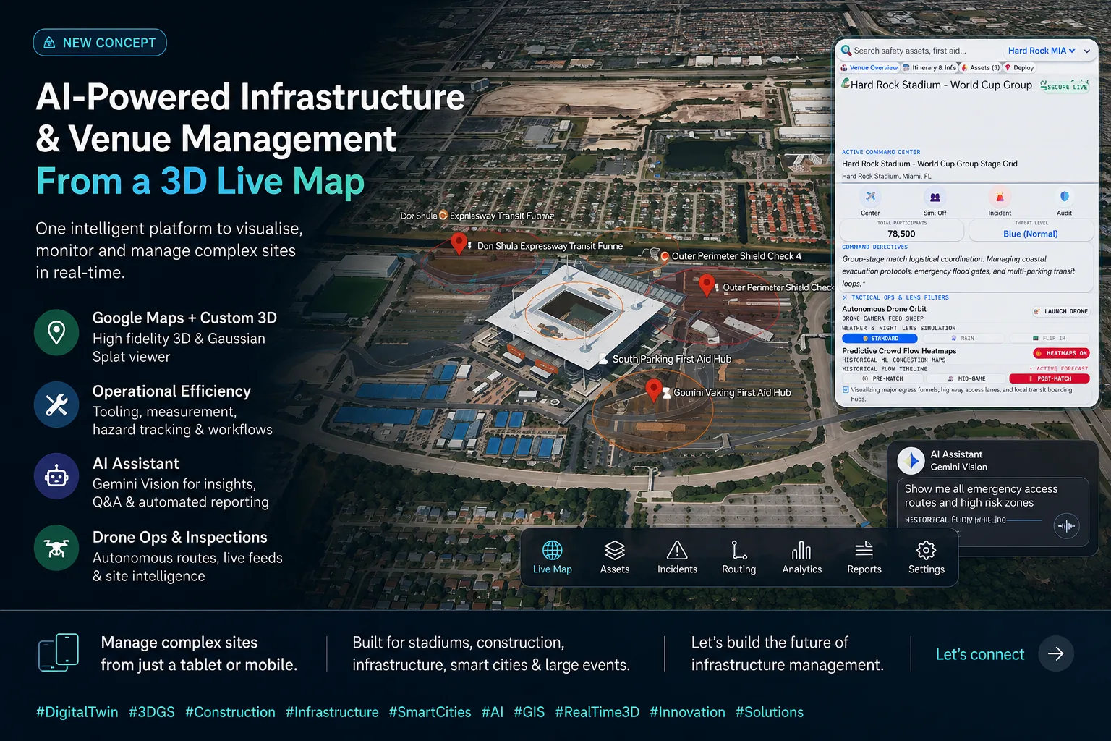Click the #3DGS hashtag
The width and height of the screenshot is (1111, 741).
point(152,712)
